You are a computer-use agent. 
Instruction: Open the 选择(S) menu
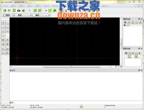pyautogui.click(x=30, y=6)
